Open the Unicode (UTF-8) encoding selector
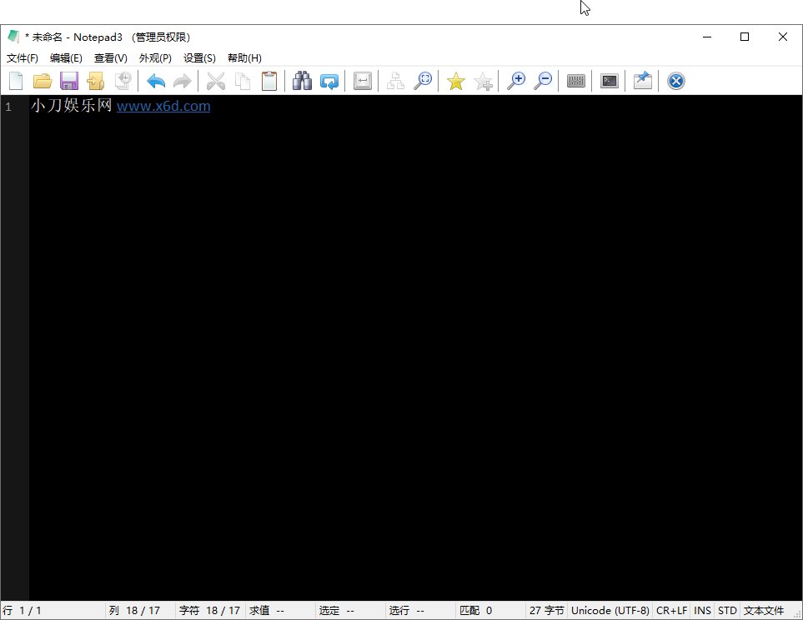This screenshot has height=620, width=803. [x=610, y=611]
